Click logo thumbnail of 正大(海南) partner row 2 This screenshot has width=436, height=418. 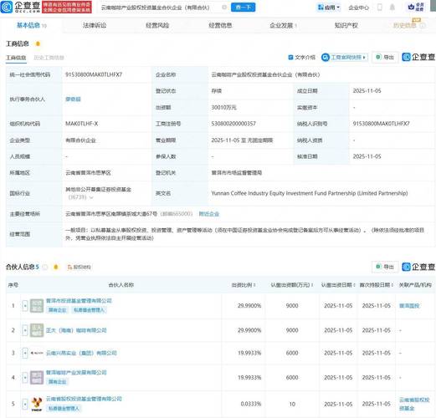pos(37,330)
